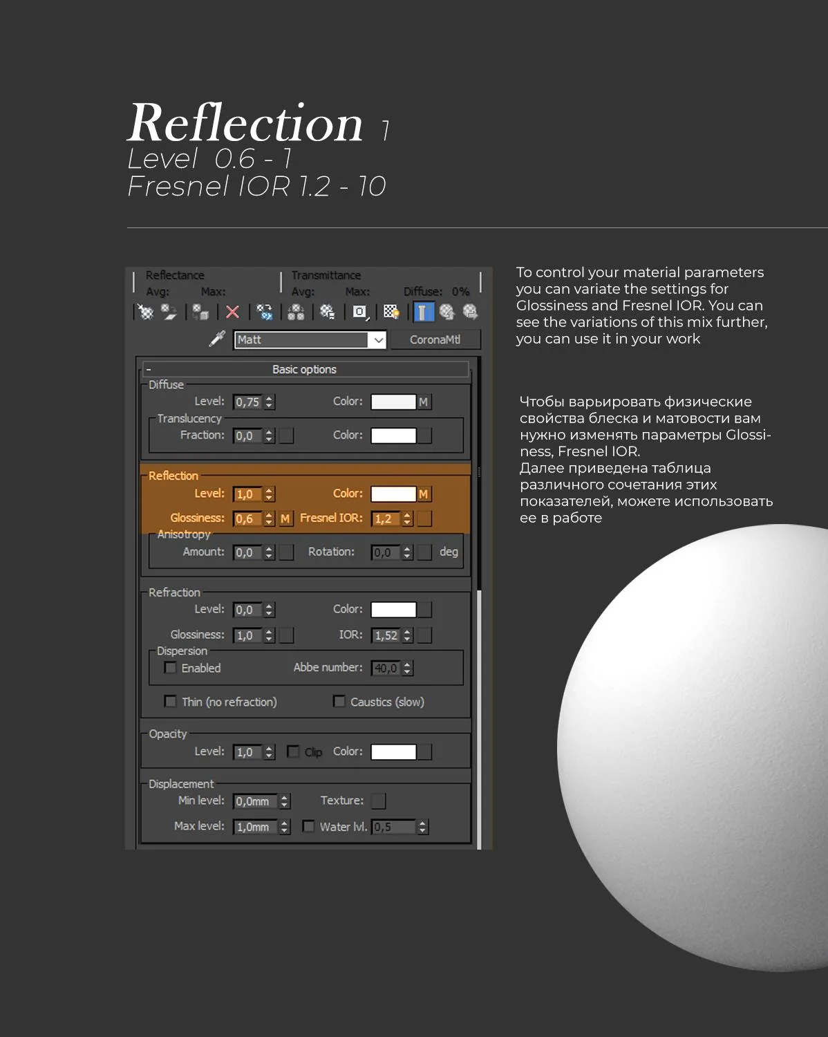The image size is (828, 1037).
Task: Check the Water lvl. checkbox
Action: point(309,826)
